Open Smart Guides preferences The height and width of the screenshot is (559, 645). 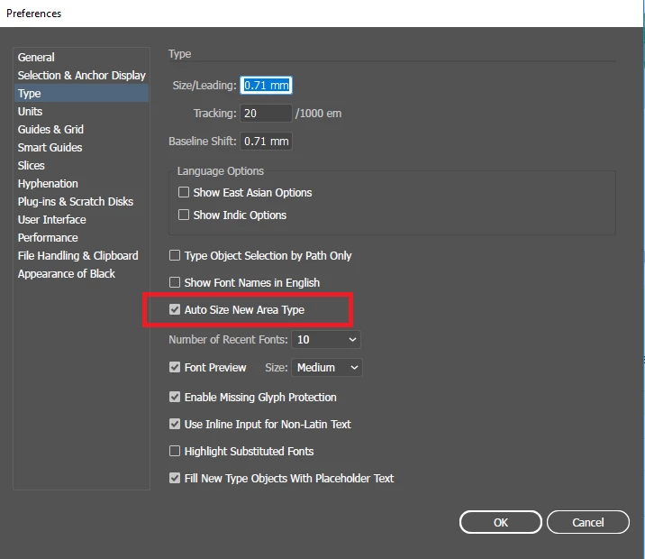(x=81, y=147)
